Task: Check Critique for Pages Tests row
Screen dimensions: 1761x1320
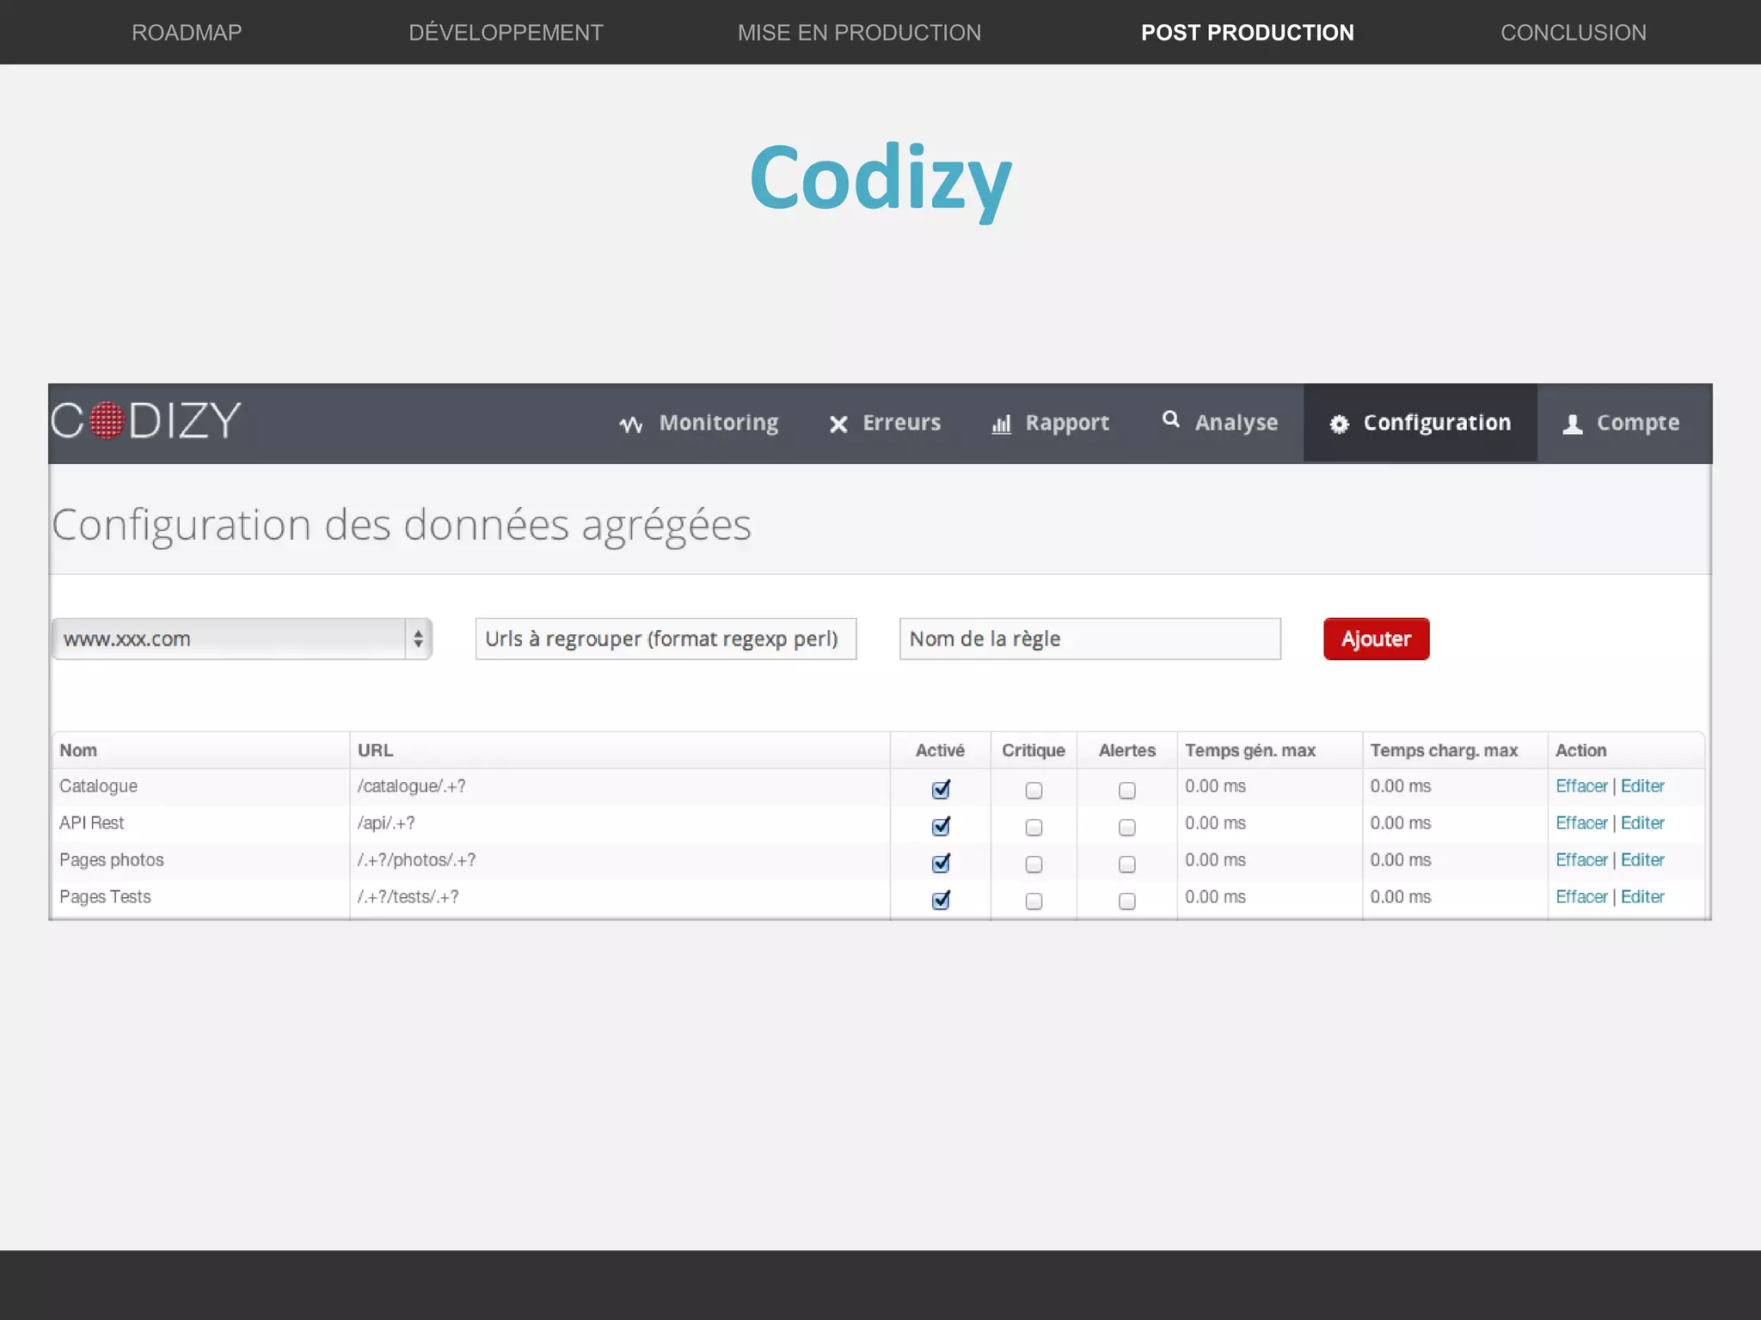Action: (x=1034, y=901)
